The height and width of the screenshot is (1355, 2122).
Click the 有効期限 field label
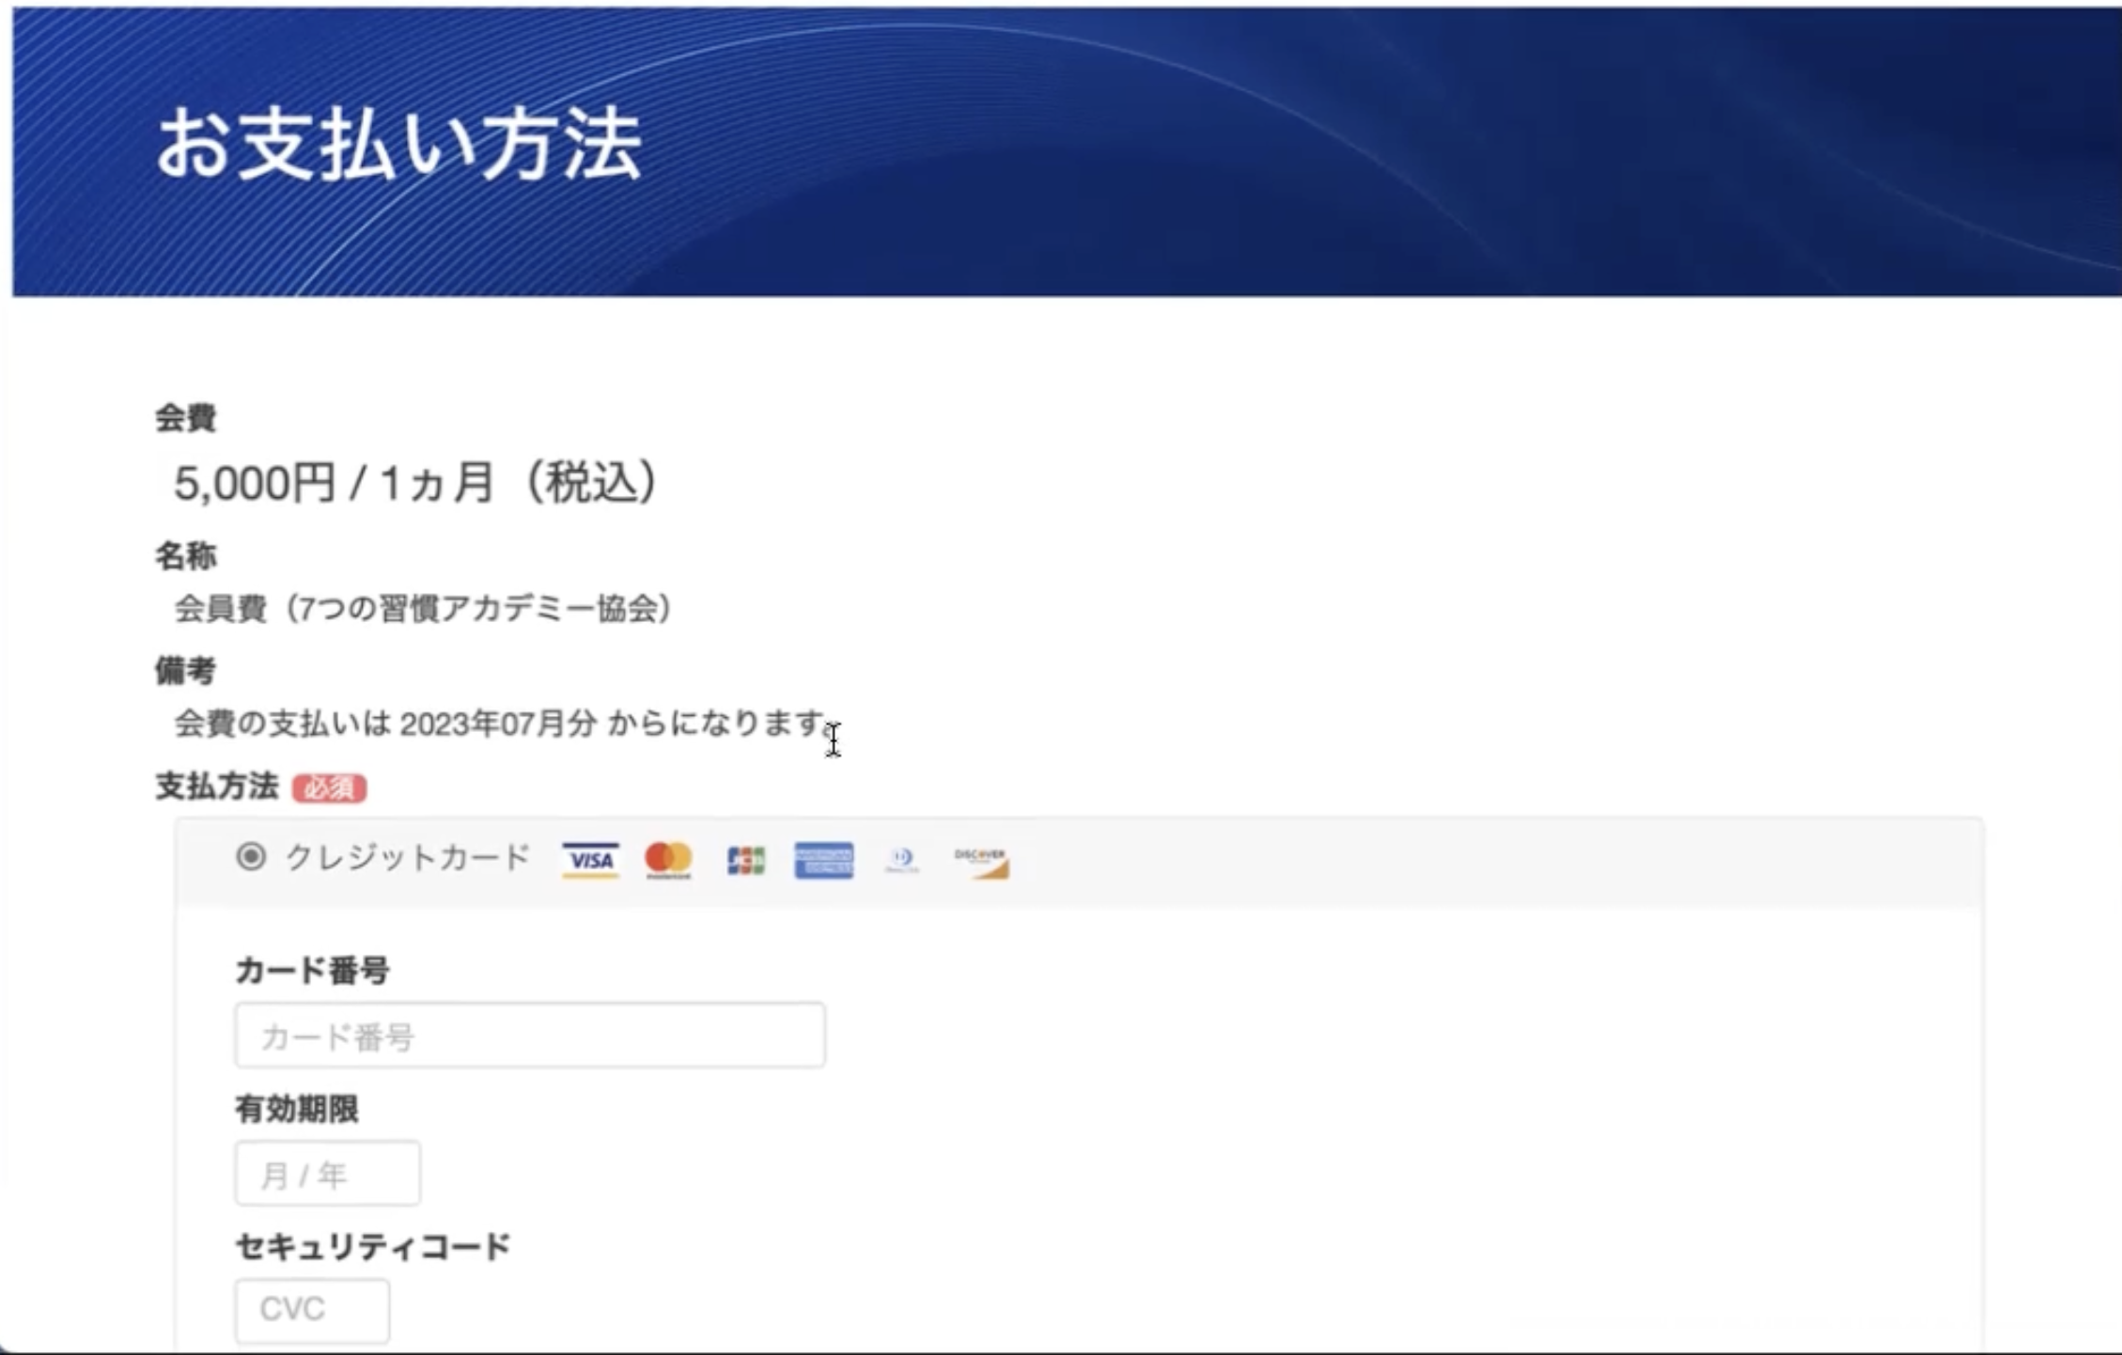tap(296, 1109)
